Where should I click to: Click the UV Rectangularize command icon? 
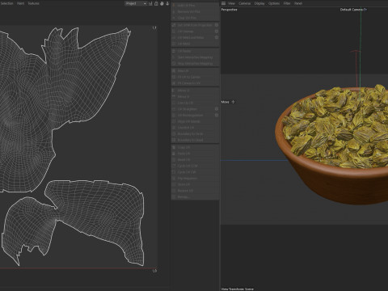pyautogui.click(x=174, y=116)
